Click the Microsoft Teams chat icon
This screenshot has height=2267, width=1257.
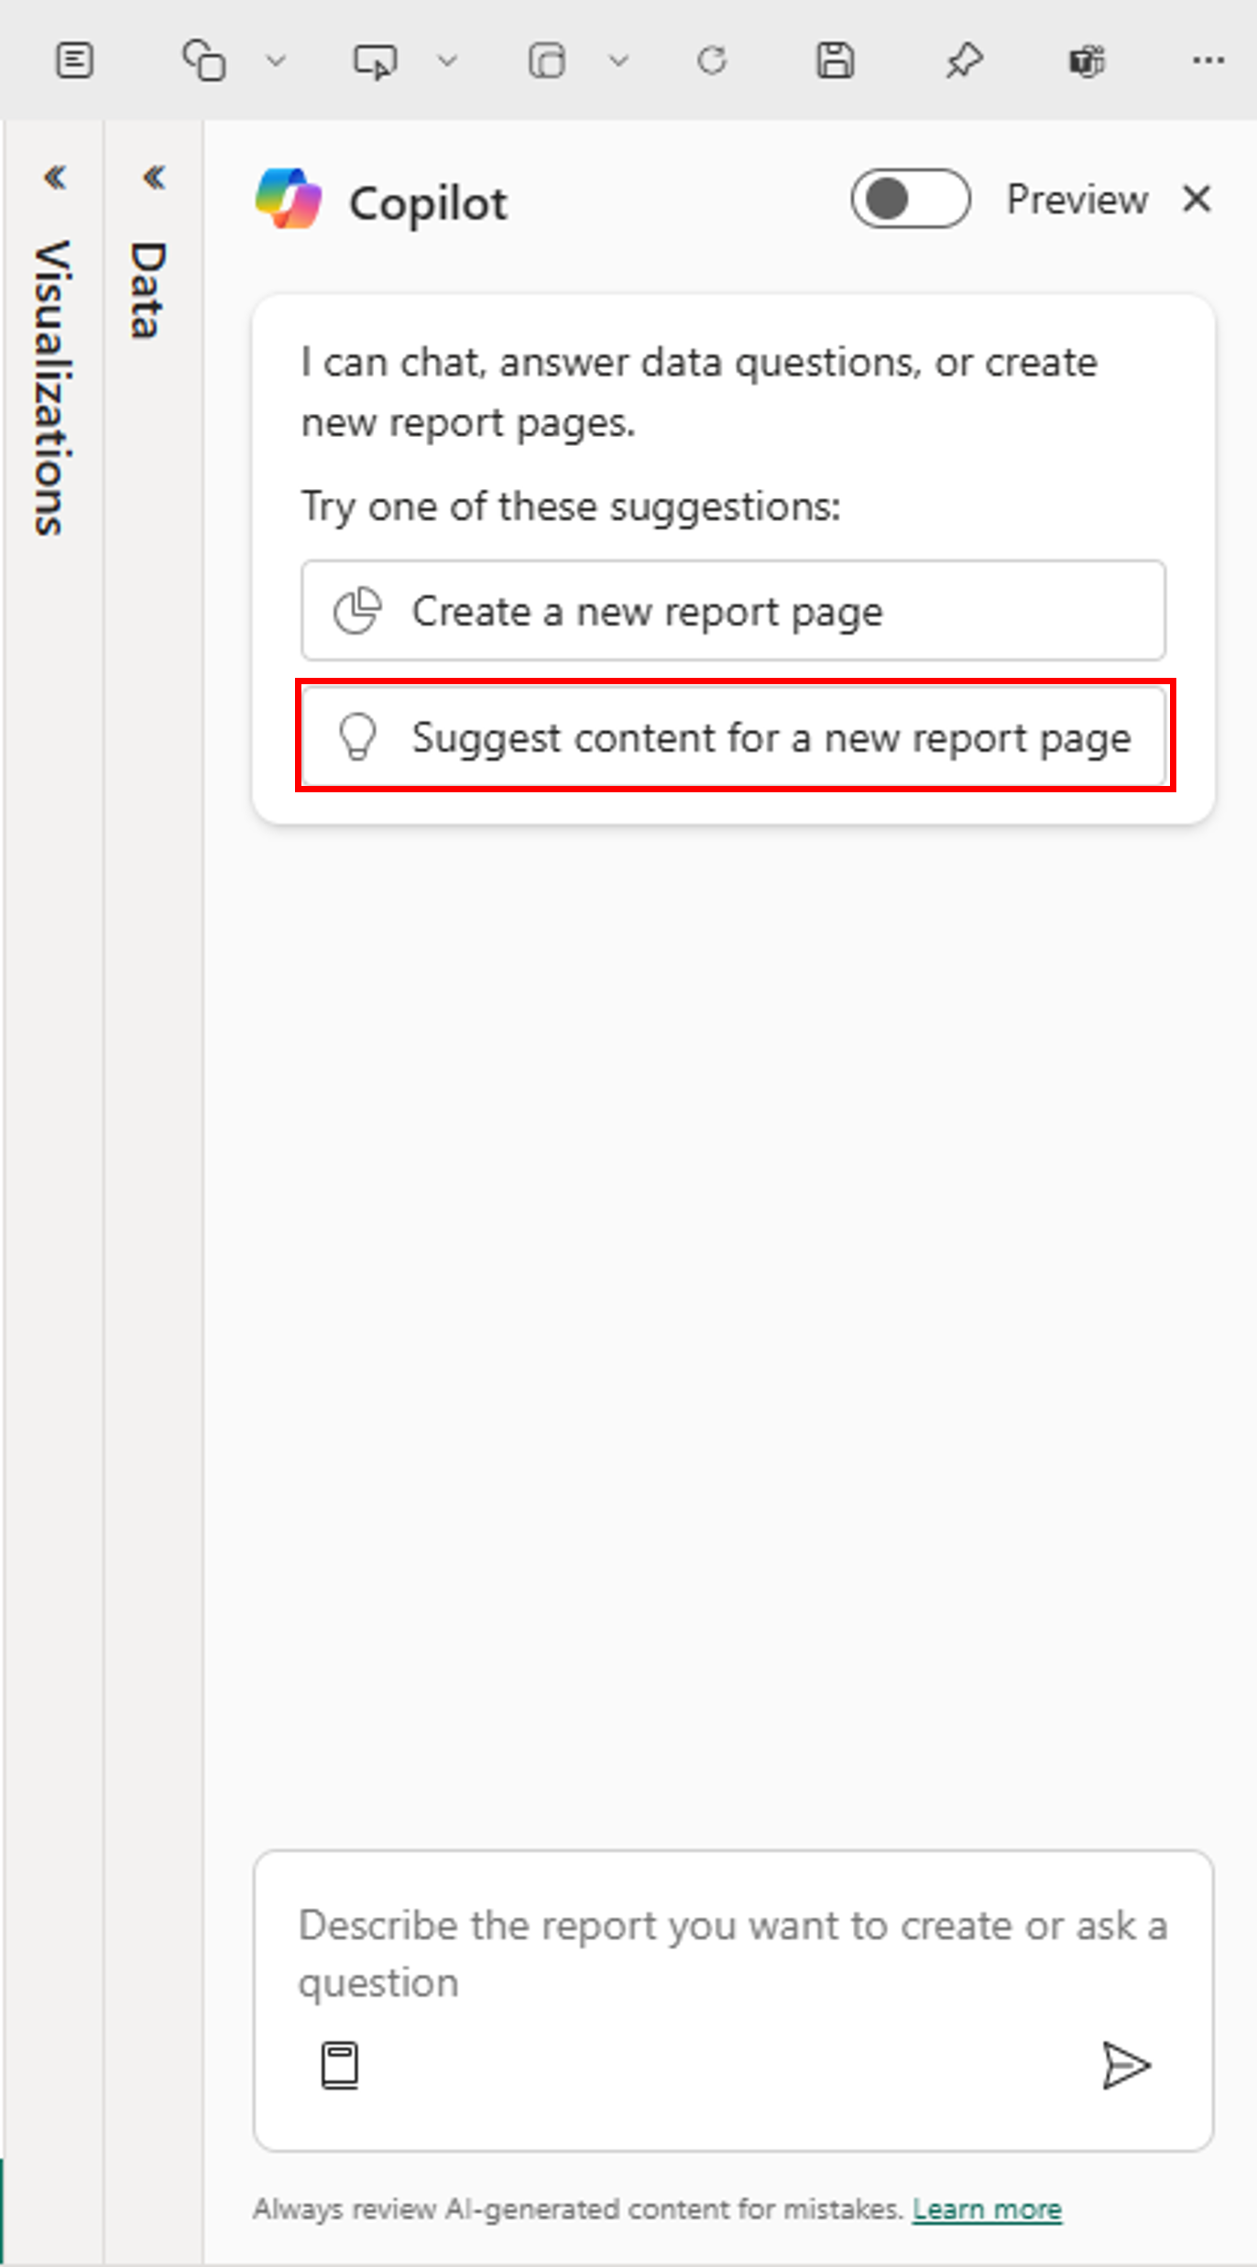click(1088, 61)
